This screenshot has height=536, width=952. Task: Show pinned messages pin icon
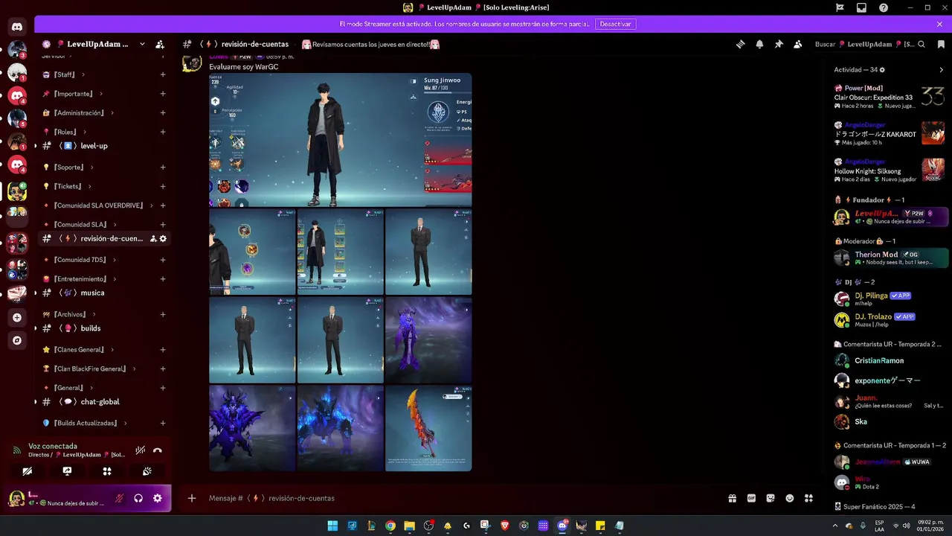779,44
